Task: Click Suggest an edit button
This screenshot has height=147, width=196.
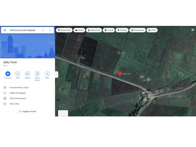Action: pyautogui.click(x=27, y=111)
